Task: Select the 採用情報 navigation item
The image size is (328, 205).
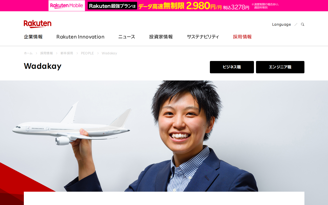Action: click(242, 37)
